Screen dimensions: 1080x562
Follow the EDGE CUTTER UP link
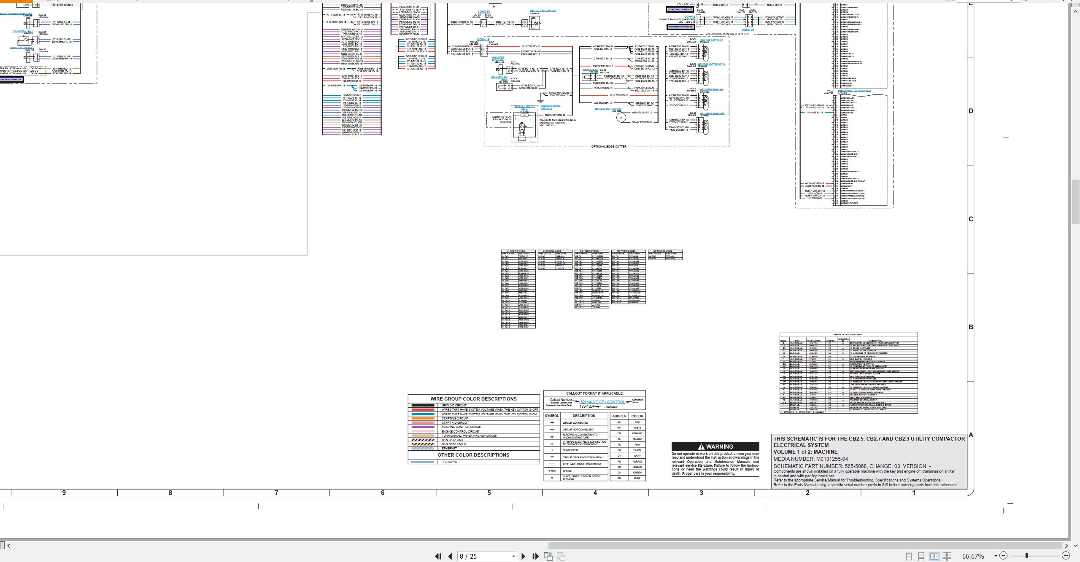[711, 40]
